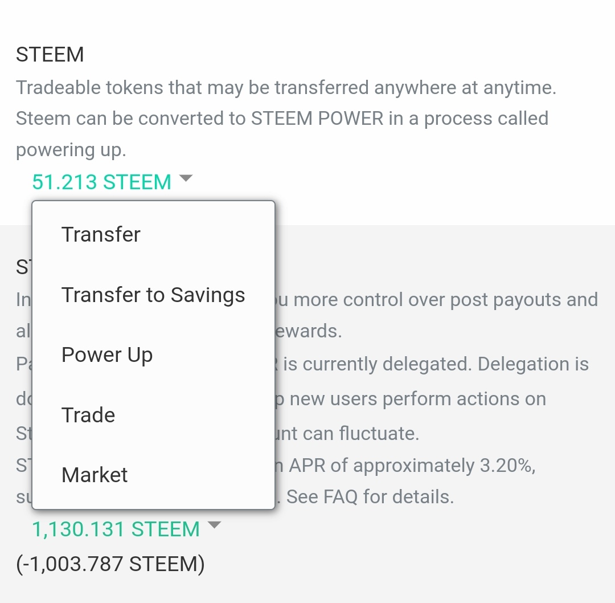Select the Trade menu entry
Screen dimensions: 615x603
click(x=88, y=415)
